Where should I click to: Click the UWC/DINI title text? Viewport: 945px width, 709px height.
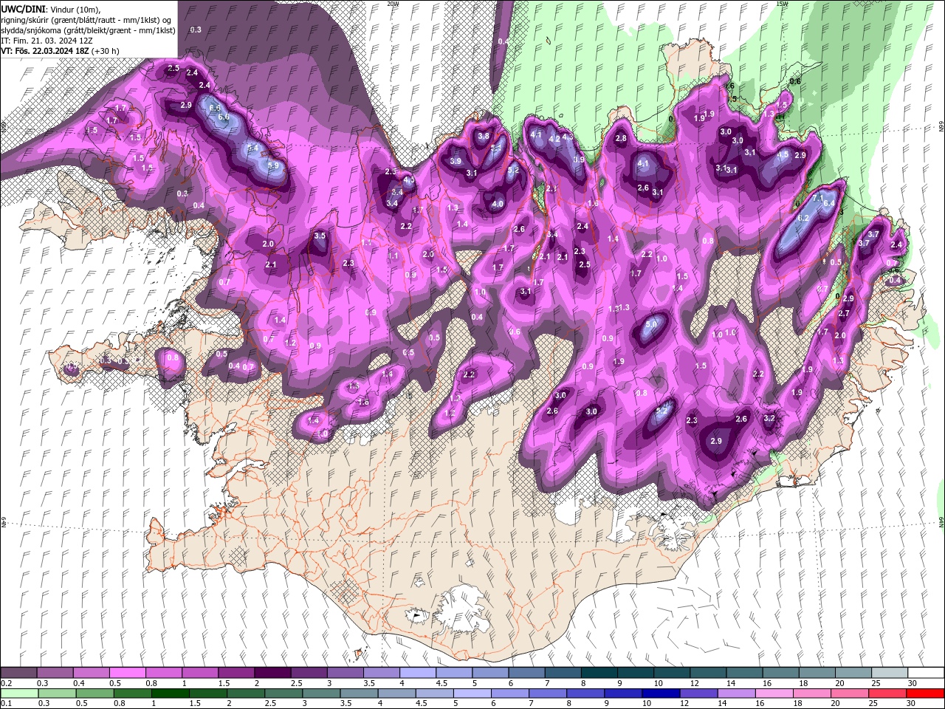click(x=24, y=9)
